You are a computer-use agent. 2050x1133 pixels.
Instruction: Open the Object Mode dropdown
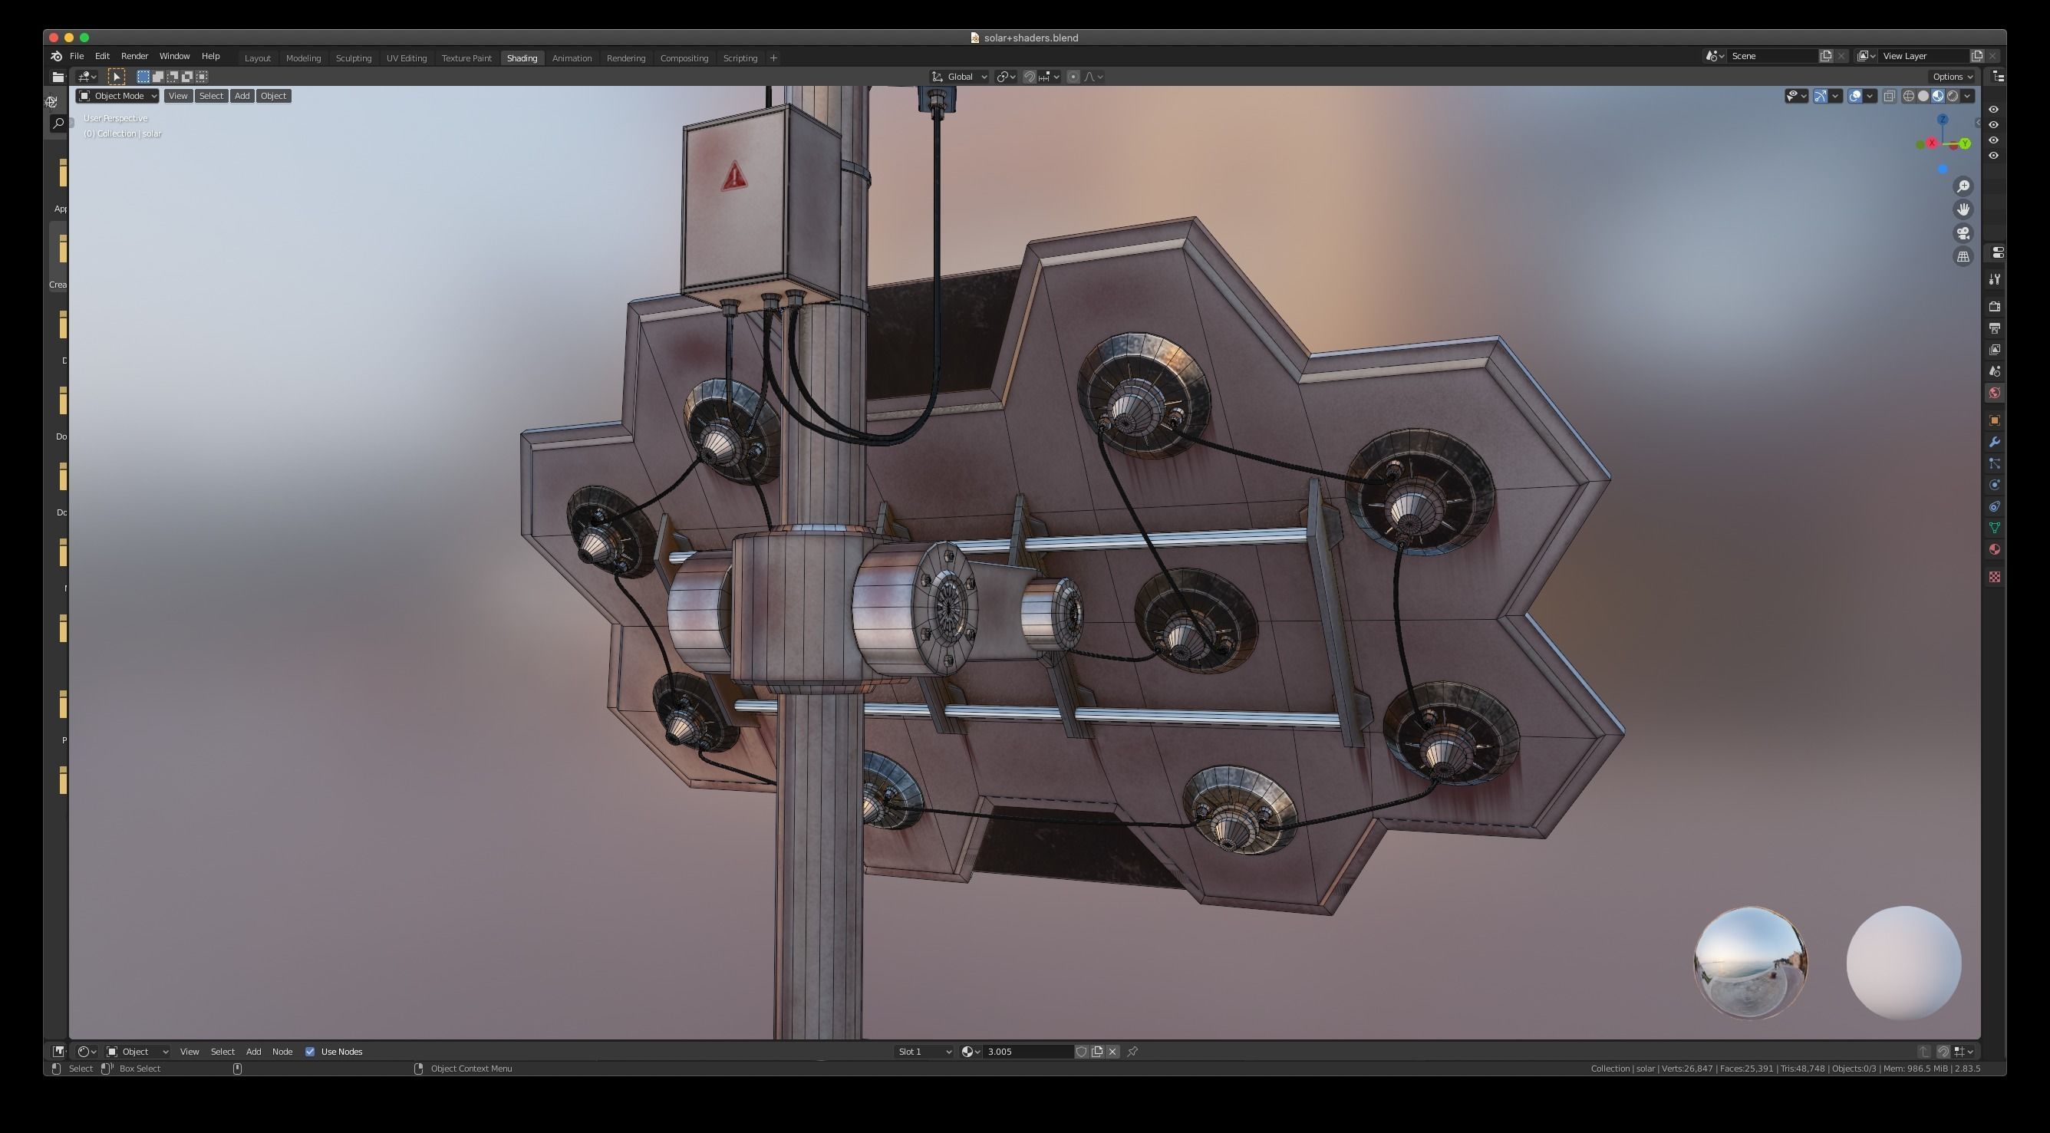coord(118,97)
